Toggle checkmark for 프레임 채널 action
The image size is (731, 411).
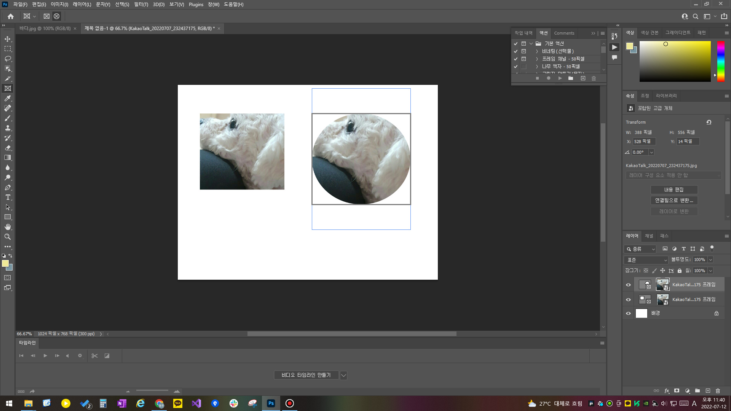516,59
